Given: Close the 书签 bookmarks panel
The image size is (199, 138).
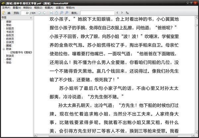Looking at the screenshot, I should click(x=31, y=18).
